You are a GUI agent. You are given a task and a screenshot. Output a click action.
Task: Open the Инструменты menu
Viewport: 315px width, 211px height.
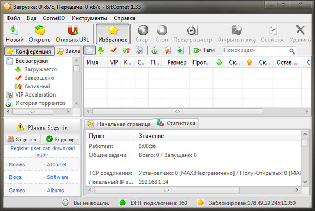[89, 18]
